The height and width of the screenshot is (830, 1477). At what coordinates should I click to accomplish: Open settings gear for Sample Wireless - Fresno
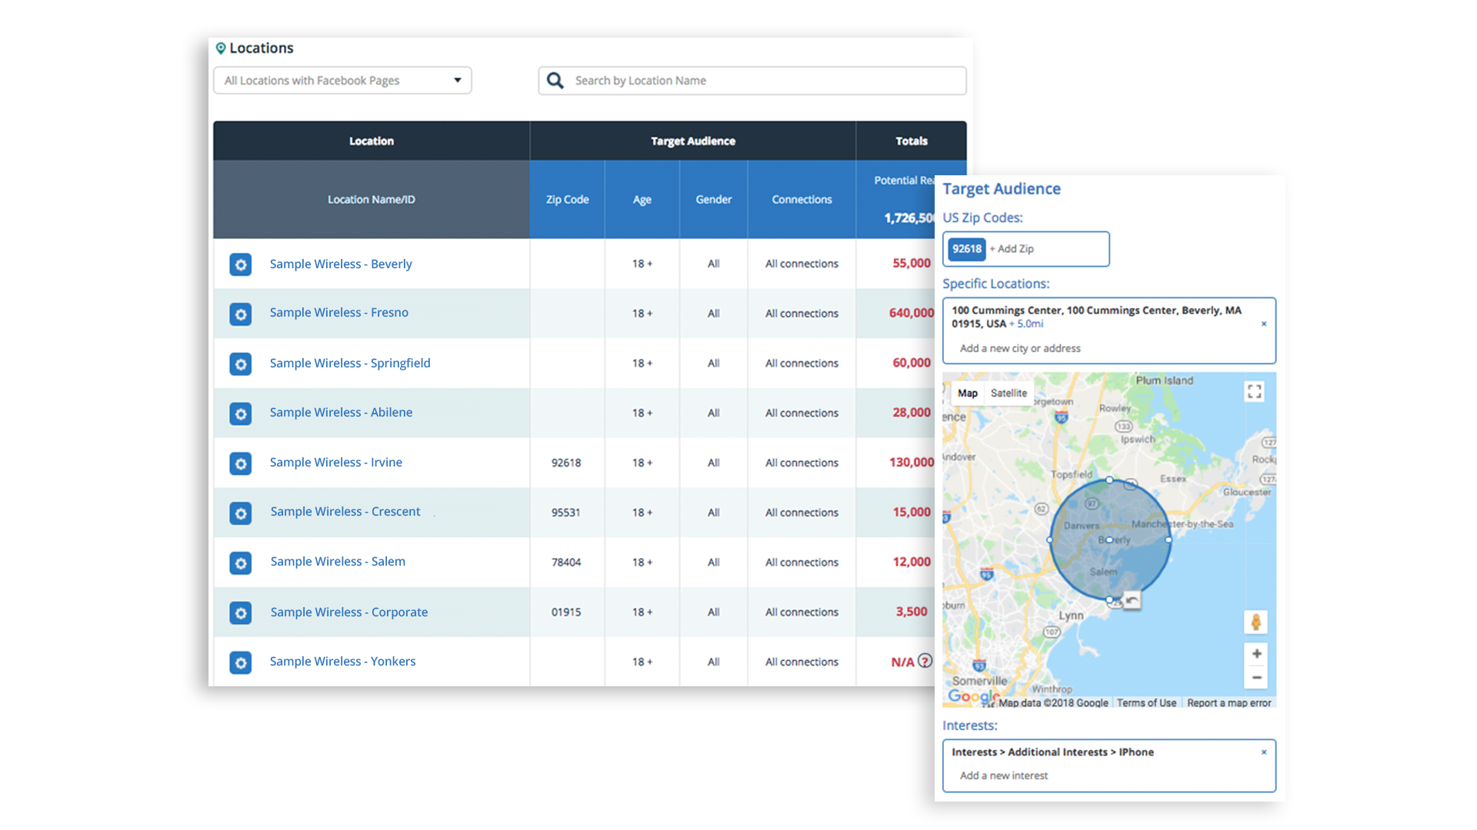(x=241, y=314)
